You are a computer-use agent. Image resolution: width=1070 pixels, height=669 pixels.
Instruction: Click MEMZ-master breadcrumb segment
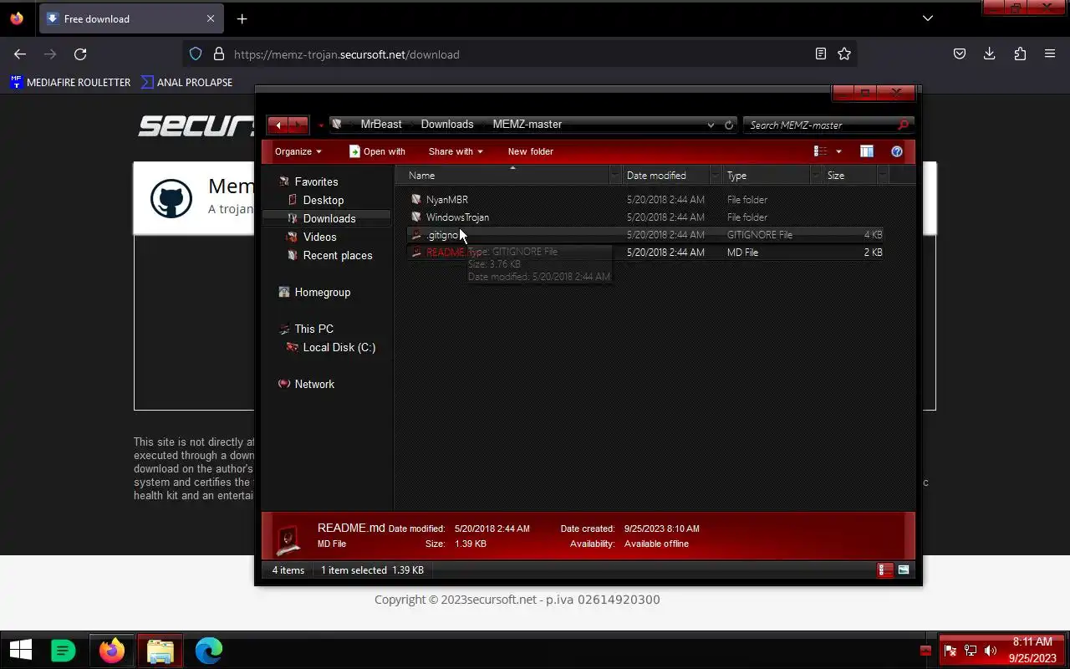(x=527, y=124)
